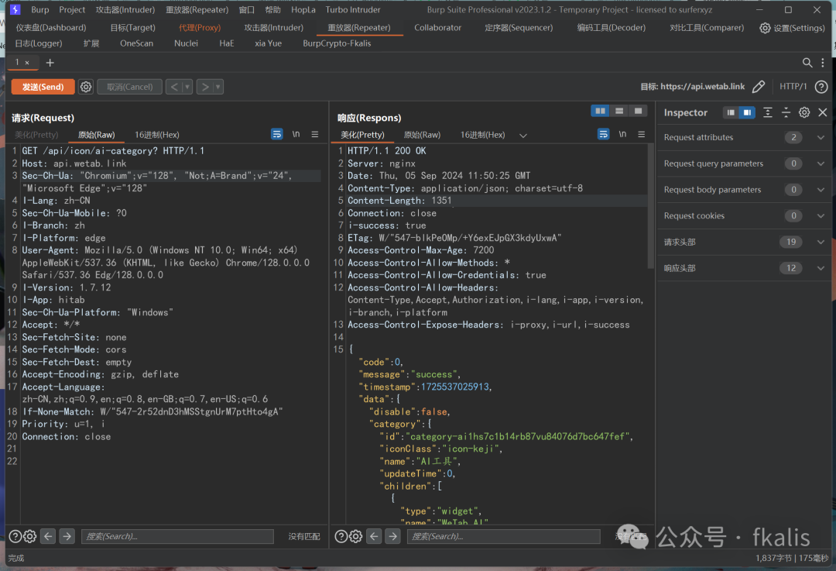
Task: Expand the Request query parameters section
Action: point(821,163)
